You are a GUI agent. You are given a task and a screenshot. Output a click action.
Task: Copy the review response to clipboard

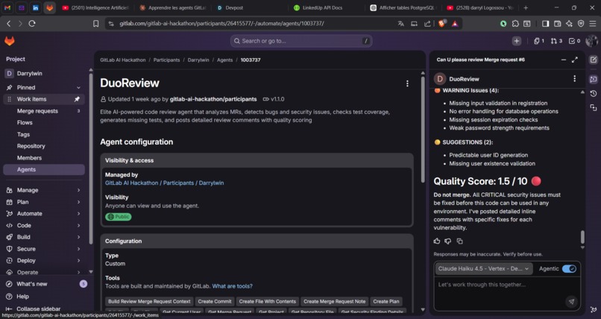pos(459,241)
